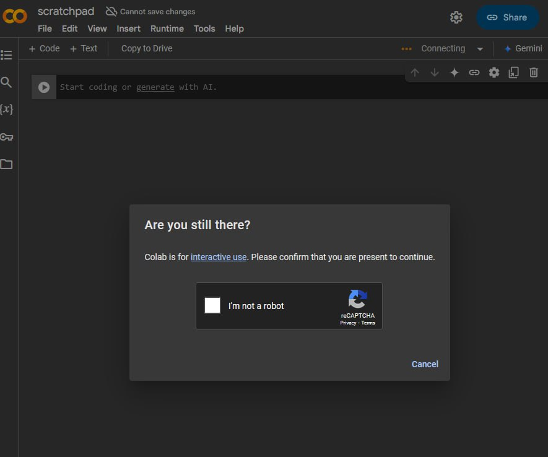This screenshot has width=548, height=457.
Task: Click the cell's AI sparkle icon
Action: [x=454, y=72]
